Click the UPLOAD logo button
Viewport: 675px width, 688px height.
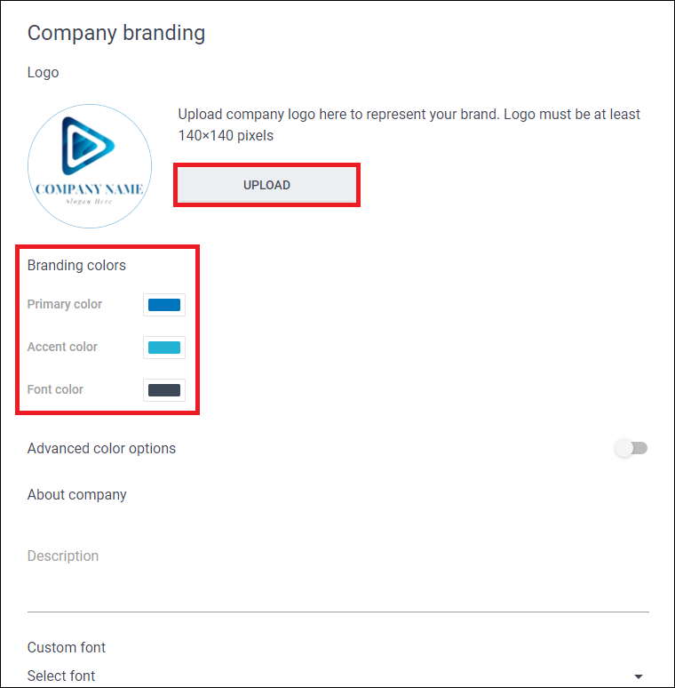266,185
